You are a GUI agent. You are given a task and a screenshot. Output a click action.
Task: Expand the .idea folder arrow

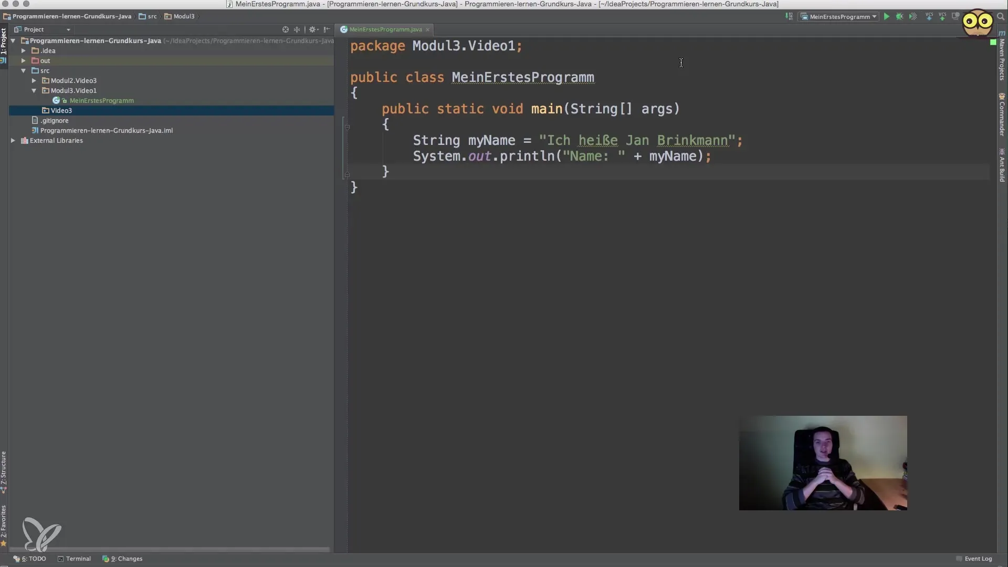tap(24, 51)
